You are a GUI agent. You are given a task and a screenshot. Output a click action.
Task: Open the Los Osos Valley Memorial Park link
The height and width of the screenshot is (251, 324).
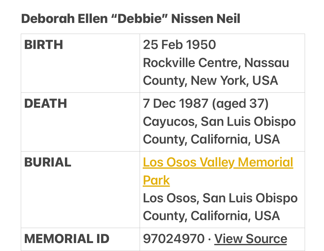[x=218, y=171]
